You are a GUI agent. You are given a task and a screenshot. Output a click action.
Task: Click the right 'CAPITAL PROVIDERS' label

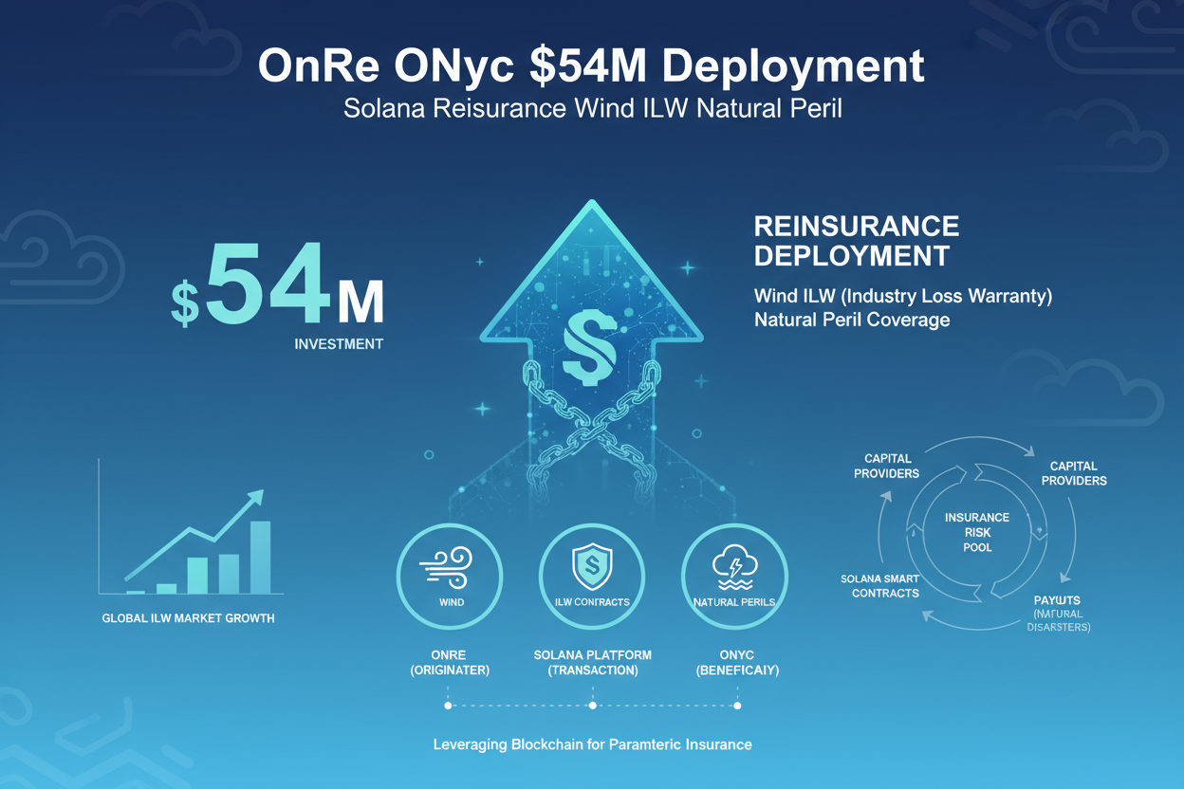point(1074,473)
